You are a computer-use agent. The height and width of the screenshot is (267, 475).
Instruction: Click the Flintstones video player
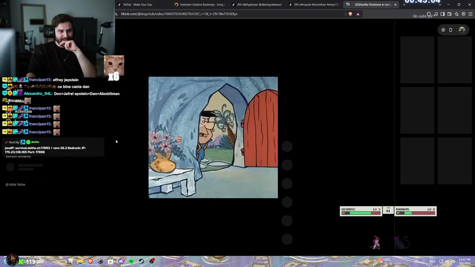(x=213, y=137)
